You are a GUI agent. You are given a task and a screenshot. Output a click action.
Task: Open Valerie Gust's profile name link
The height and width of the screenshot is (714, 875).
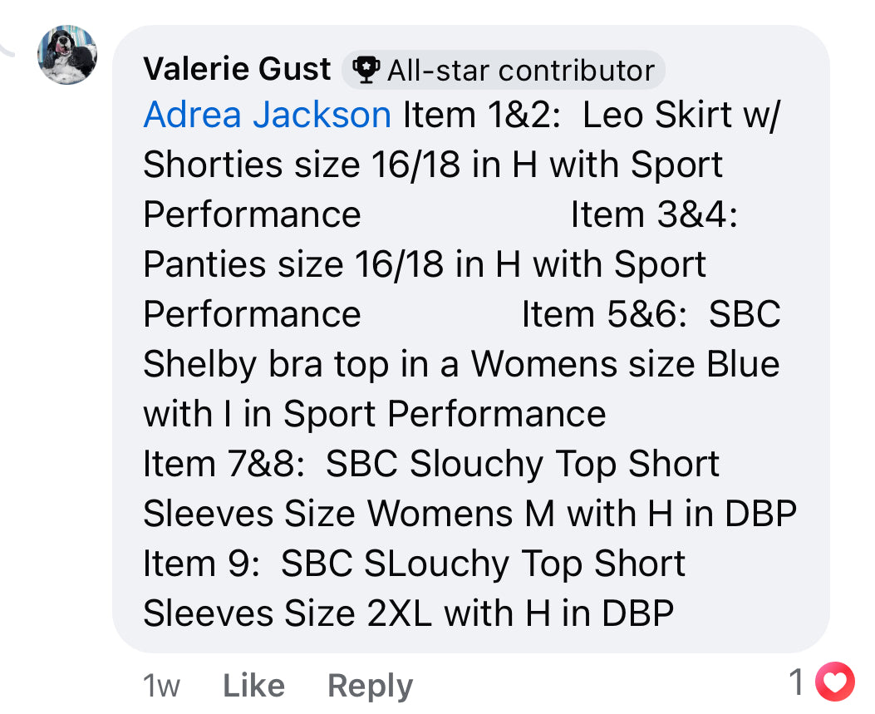tap(237, 69)
